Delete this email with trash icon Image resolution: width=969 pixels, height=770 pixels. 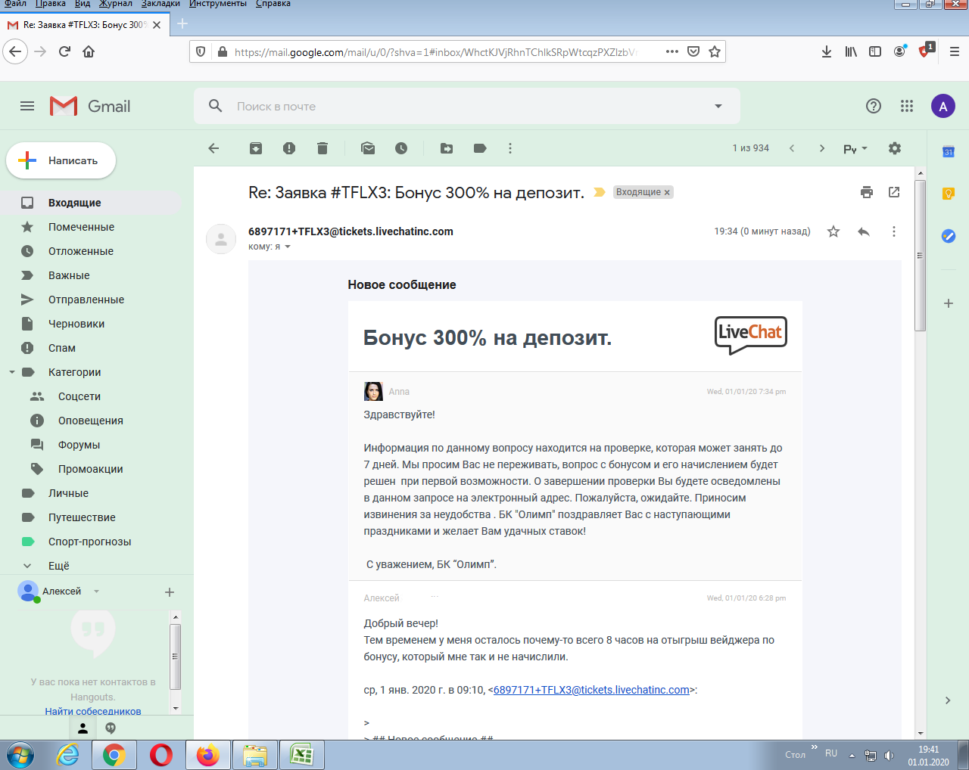(322, 148)
